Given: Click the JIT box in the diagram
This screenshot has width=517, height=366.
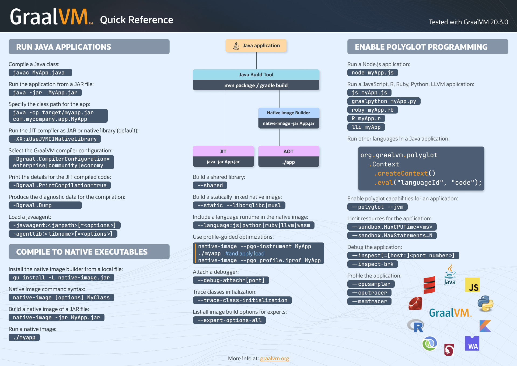Looking at the screenshot, I should point(223,156).
